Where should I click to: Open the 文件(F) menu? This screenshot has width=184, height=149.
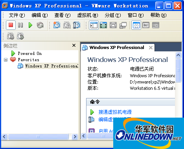point(17,15)
